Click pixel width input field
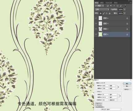Screen dimensions: 133x111 coord(105,86)
